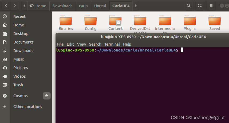Show earlier path segments with left triangle
229x123 pixels.
24,6
